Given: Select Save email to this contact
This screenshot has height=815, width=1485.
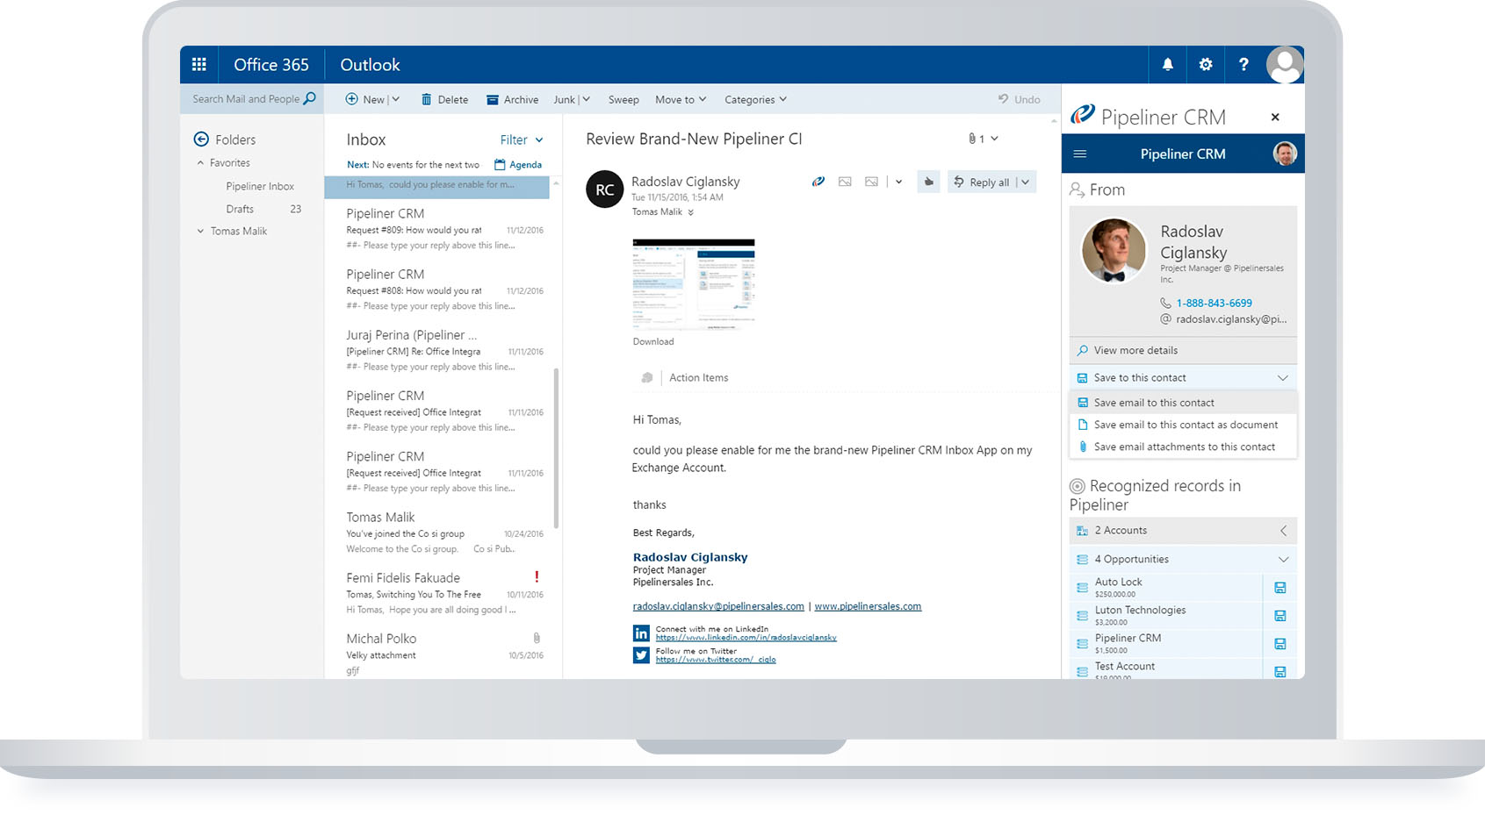Looking at the screenshot, I should (1183, 403).
